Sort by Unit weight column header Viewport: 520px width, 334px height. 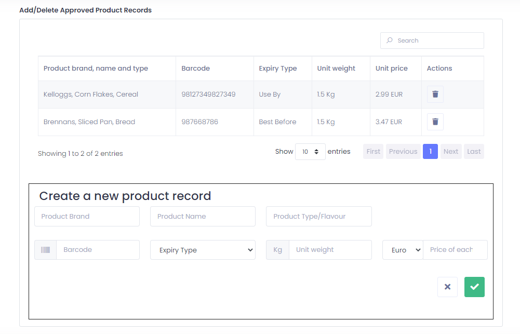341,69
